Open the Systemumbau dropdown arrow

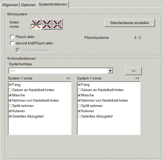point(110,71)
